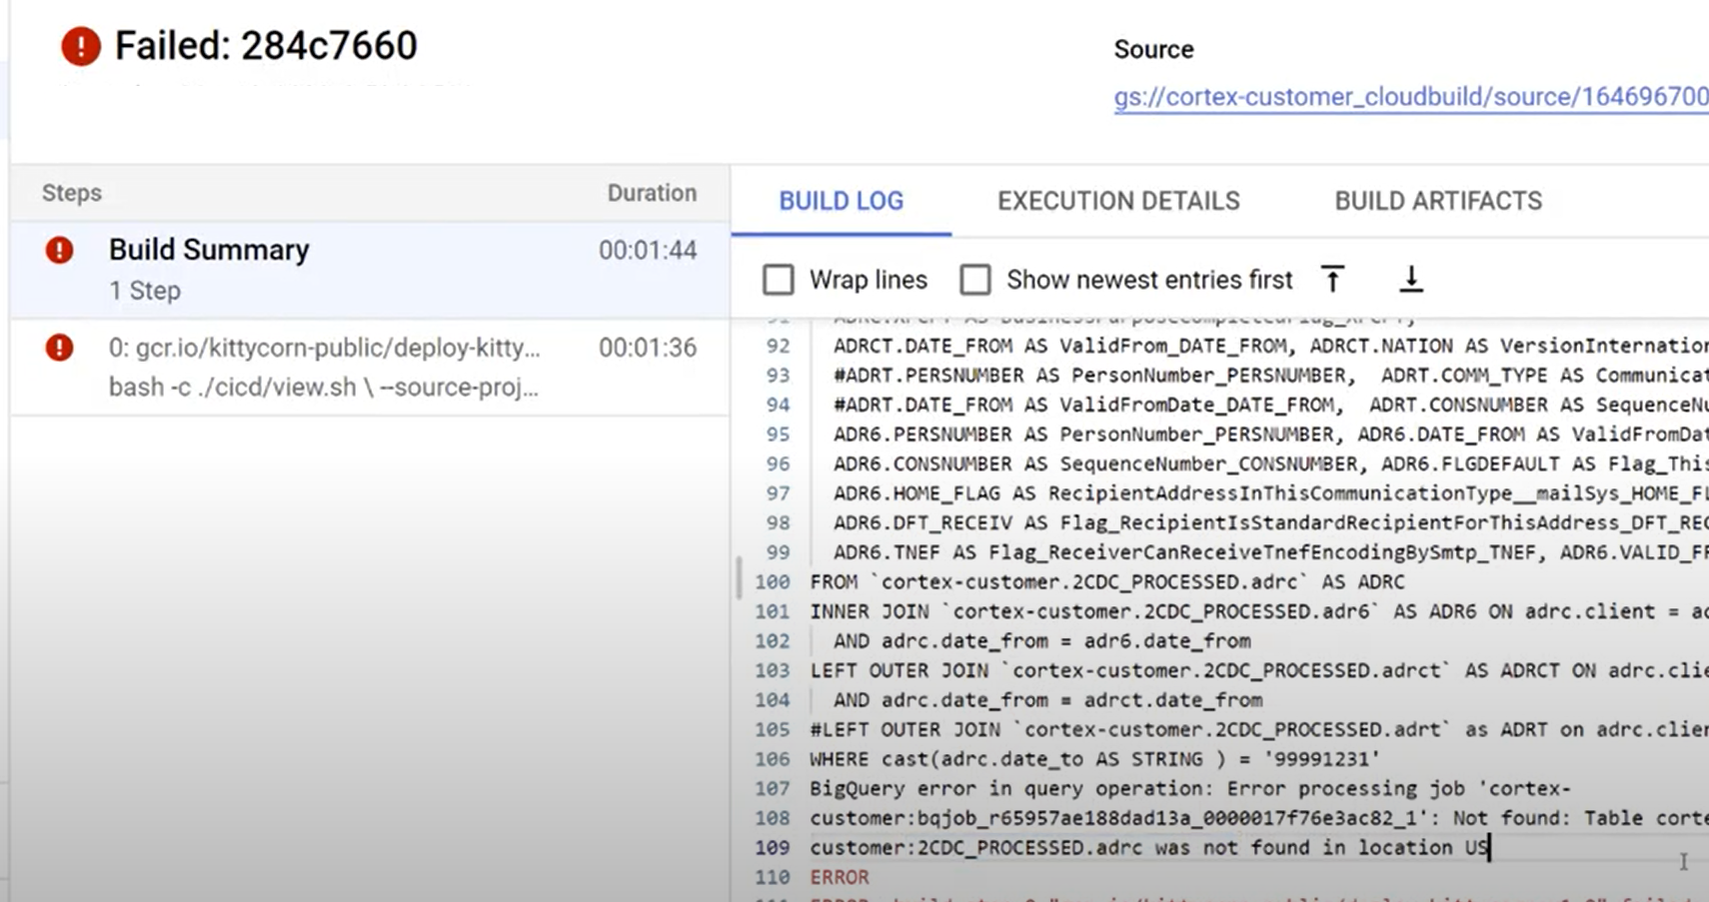Expand the truncated bash command text
This screenshot has width=1709, height=902.
(x=325, y=388)
